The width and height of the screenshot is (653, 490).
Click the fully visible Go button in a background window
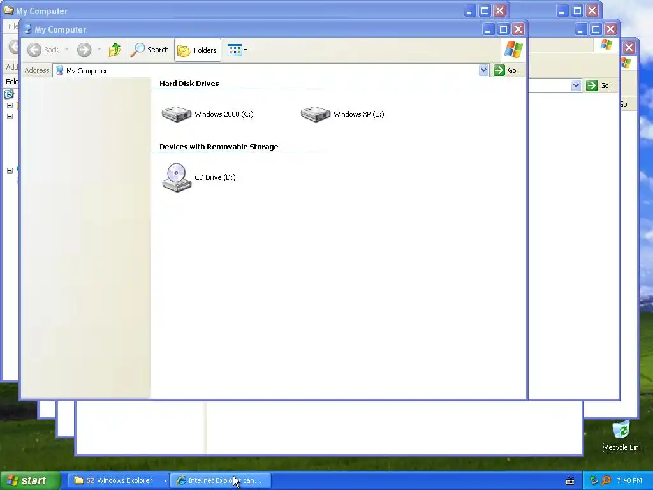click(597, 85)
